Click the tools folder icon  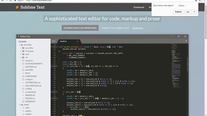(23, 54)
